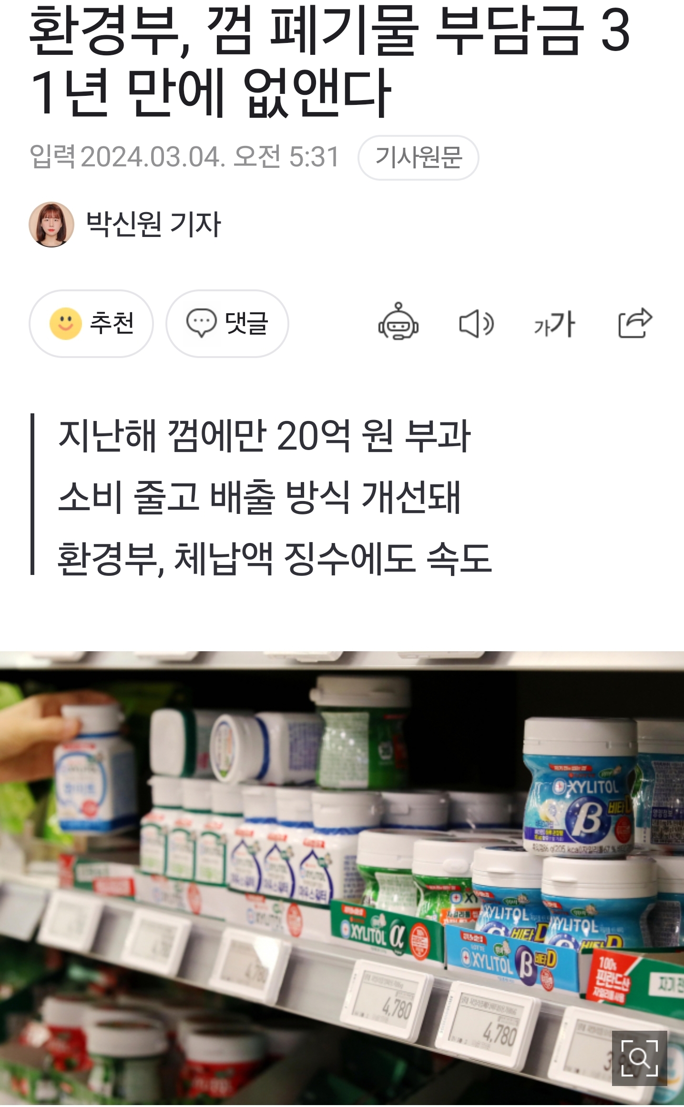Select summary line 환경부, 체납액 징수에도 속도
Screen dimensions: 684x1107
[x=275, y=558]
